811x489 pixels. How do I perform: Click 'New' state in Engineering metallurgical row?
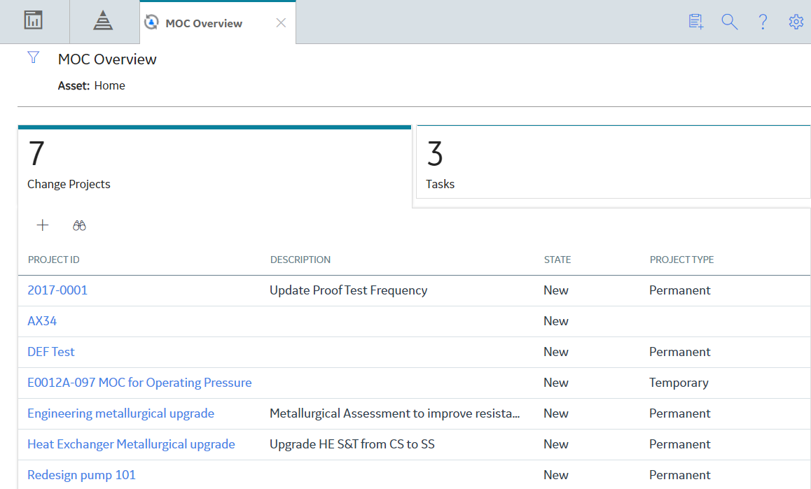pyautogui.click(x=556, y=413)
